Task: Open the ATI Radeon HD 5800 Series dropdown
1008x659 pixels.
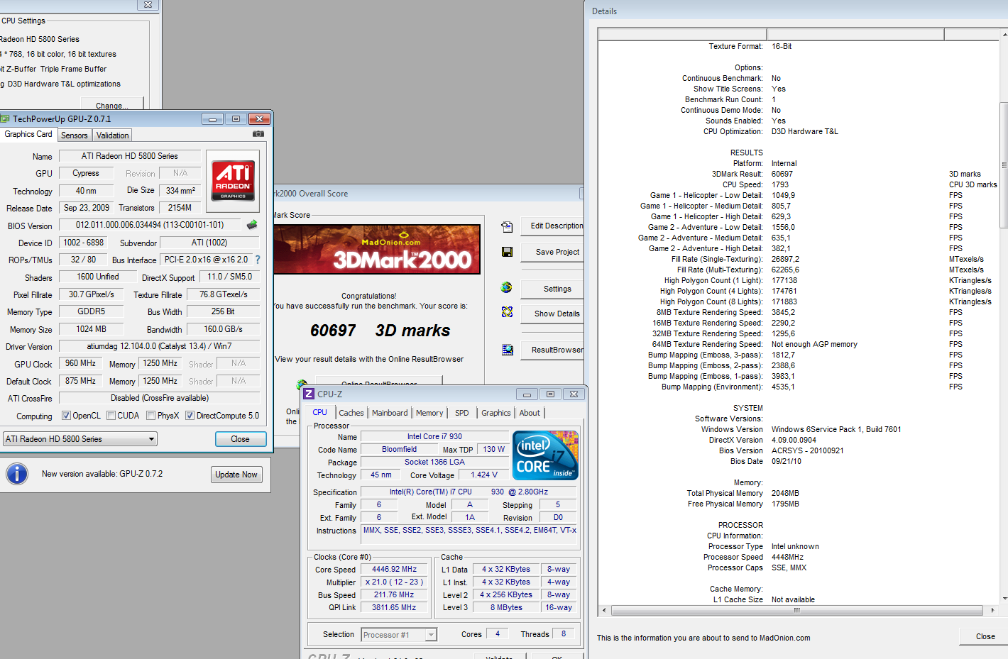Action: [x=80, y=439]
